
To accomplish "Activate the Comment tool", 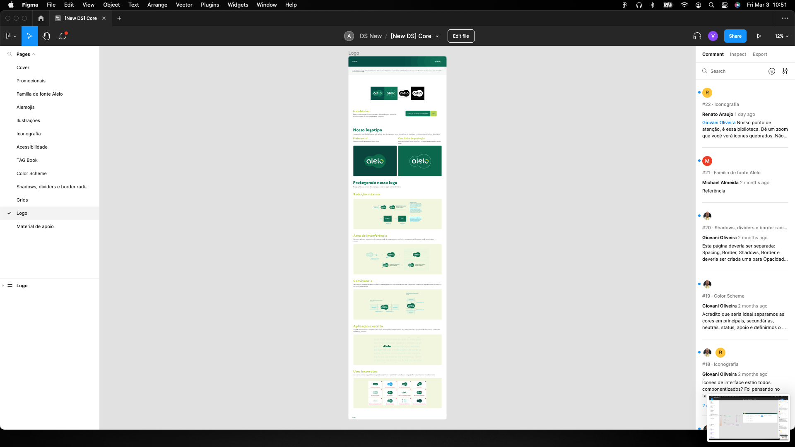I will coord(63,36).
